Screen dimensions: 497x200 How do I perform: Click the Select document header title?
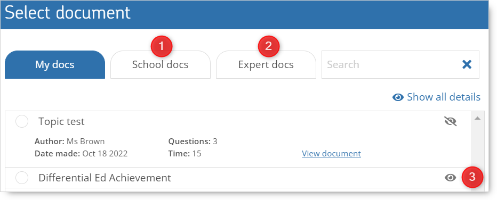click(x=68, y=13)
